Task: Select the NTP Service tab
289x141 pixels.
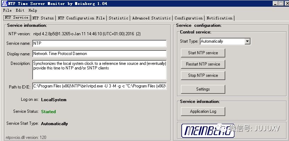Action: point(17,18)
